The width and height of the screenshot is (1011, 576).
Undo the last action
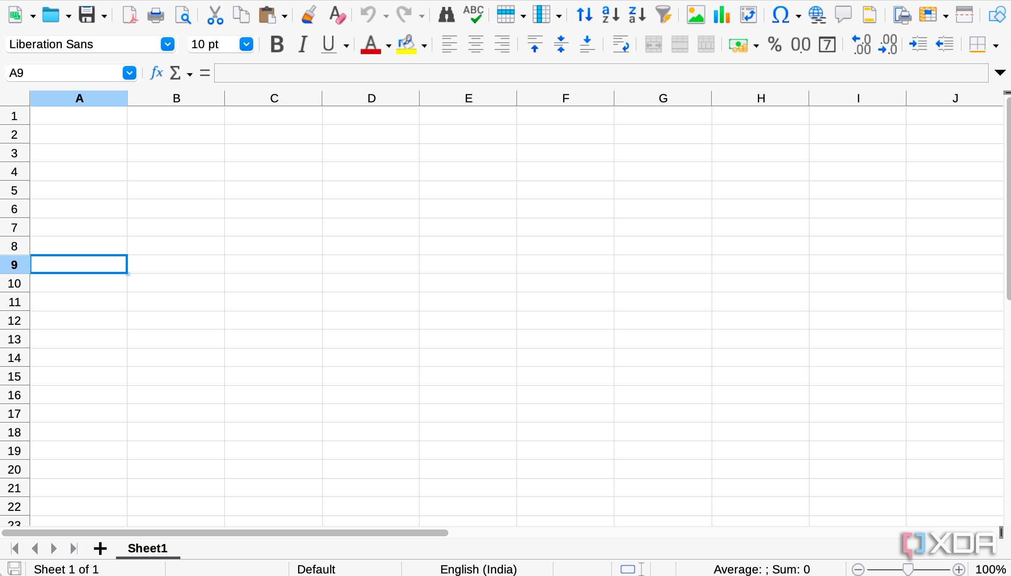click(x=368, y=16)
